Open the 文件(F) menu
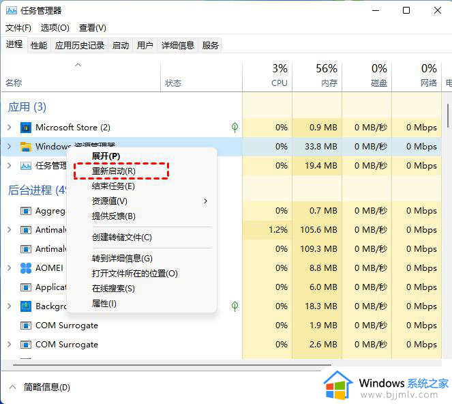 click(x=18, y=28)
